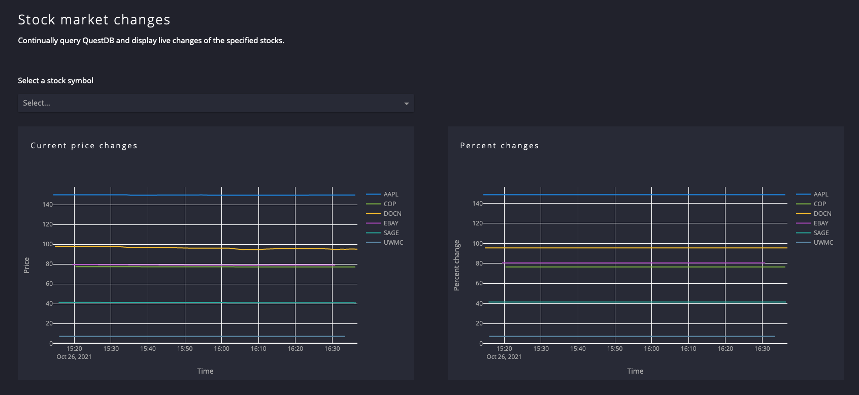Toggle COP trace in Current price legend
Viewport: 859px width, 395px height.
click(x=389, y=204)
